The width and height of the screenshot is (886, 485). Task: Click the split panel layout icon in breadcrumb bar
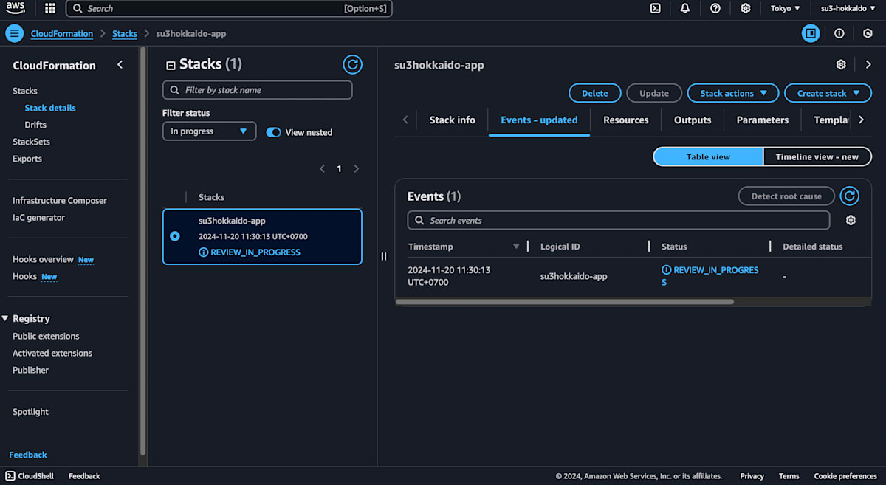811,33
